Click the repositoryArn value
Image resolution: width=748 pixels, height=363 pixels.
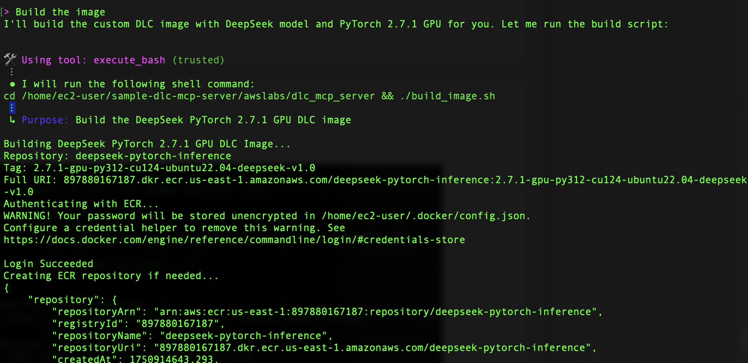[x=375, y=312]
